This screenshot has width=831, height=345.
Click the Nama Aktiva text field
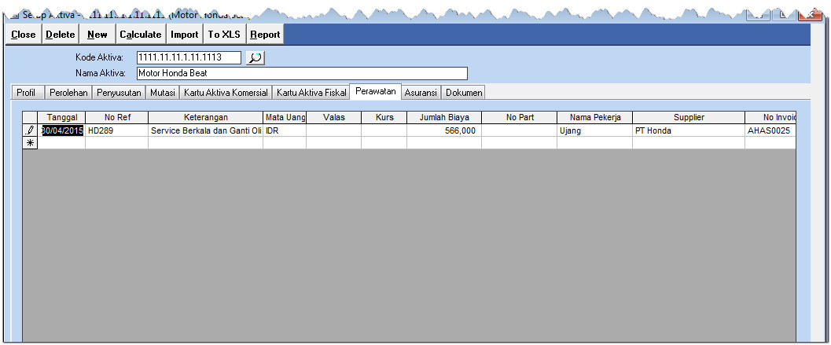pos(301,74)
